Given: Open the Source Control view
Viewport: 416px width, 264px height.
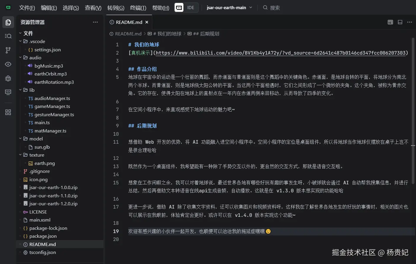Looking at the screenshot, I should [8, 50].
